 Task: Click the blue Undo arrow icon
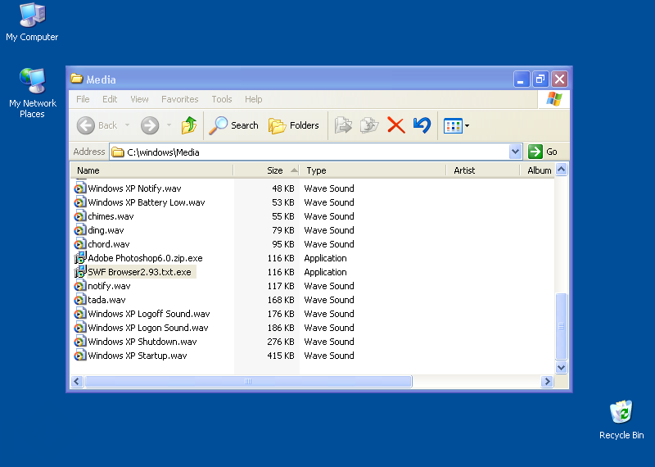(x=422, y=125)
